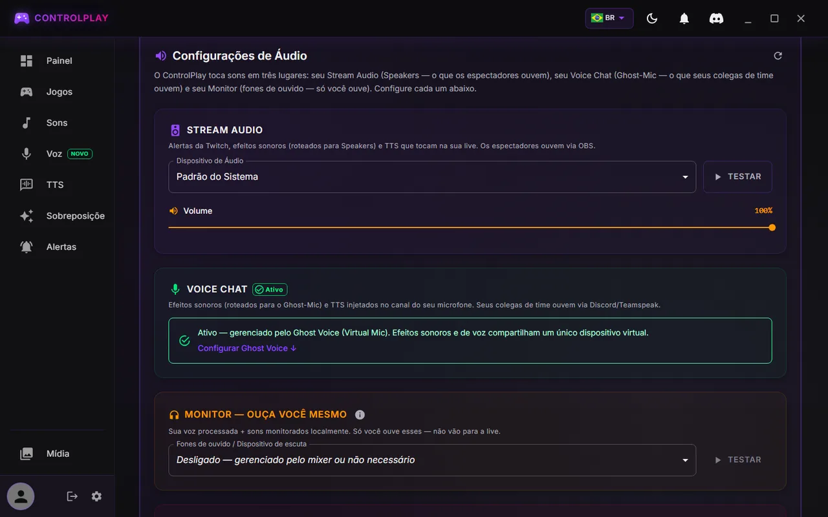Click the Volume speaker icon

(173, 211)
